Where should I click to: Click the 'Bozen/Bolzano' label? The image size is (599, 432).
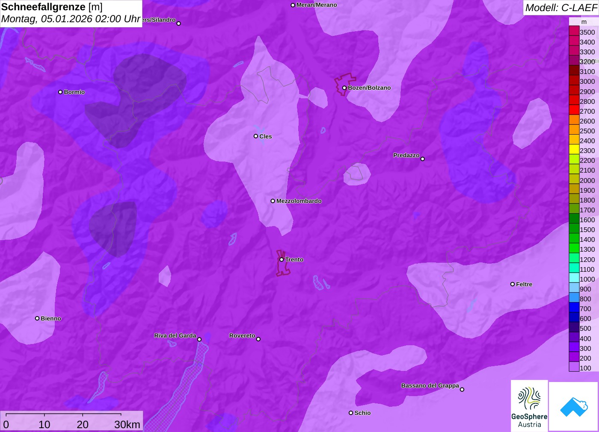369,88
